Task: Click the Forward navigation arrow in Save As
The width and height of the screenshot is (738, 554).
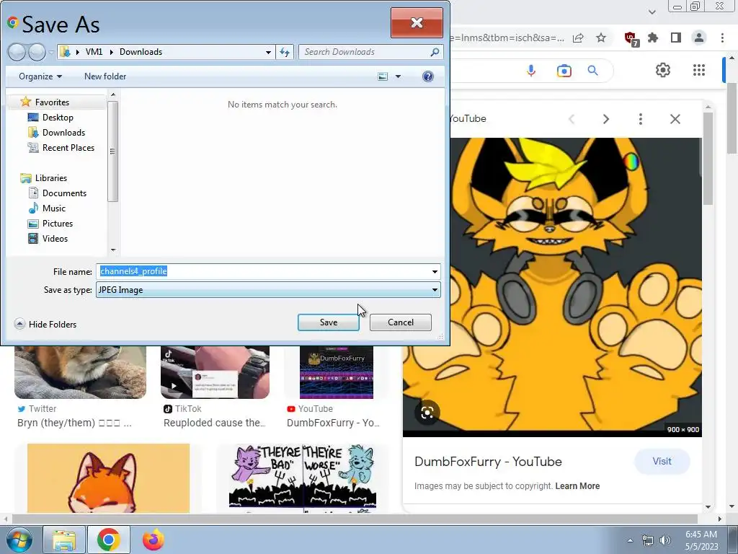Action: 37,52
